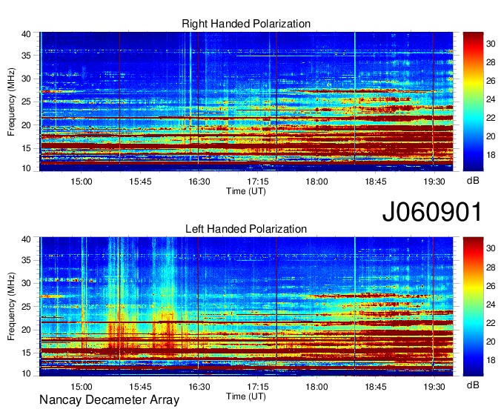Click 15:00 time tick of Left Handed plot
504x409 pixels.
point(82,387)
